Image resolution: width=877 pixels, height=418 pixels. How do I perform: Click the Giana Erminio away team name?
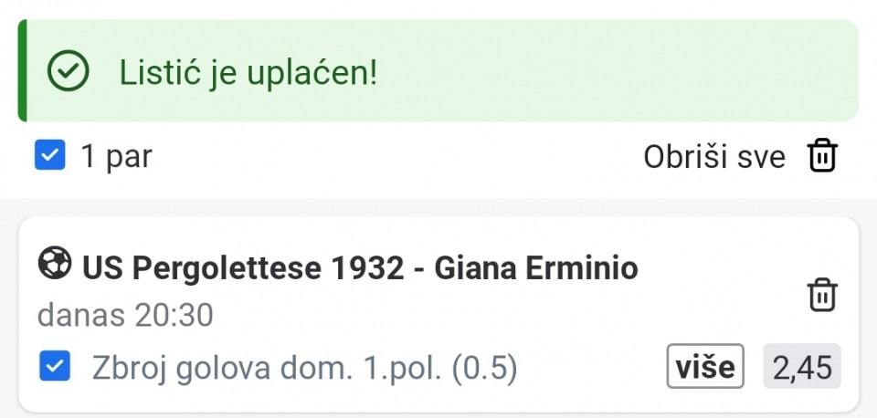tap(535, 268)
